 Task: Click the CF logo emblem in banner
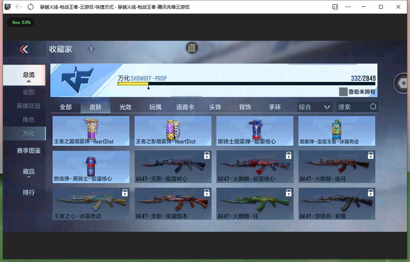tap(77, 79)
